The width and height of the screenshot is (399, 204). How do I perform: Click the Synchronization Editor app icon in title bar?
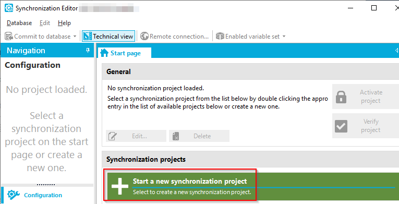[x=9, y=8]
